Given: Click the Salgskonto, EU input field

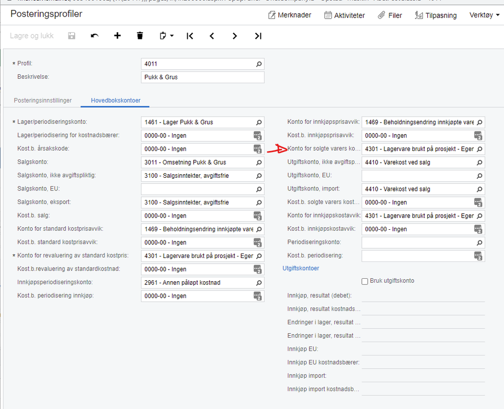Looking at the screenshot, I should coord(202,189).
